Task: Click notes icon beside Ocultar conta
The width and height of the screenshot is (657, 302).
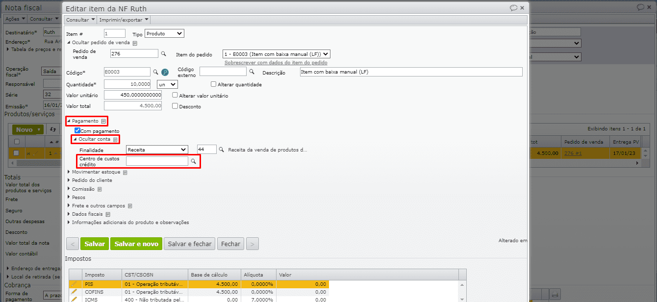Action: (115, 140)
